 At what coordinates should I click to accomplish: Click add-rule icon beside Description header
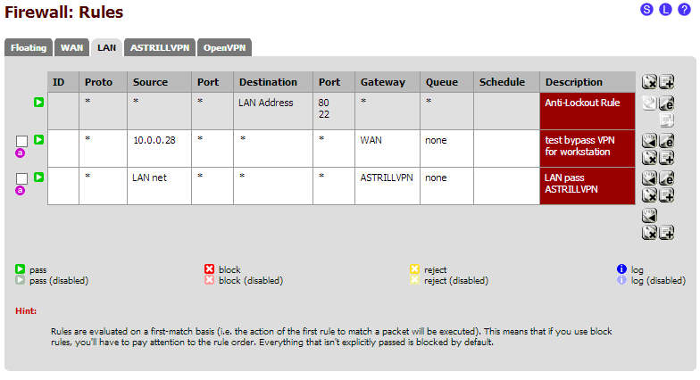coord(666,82)
